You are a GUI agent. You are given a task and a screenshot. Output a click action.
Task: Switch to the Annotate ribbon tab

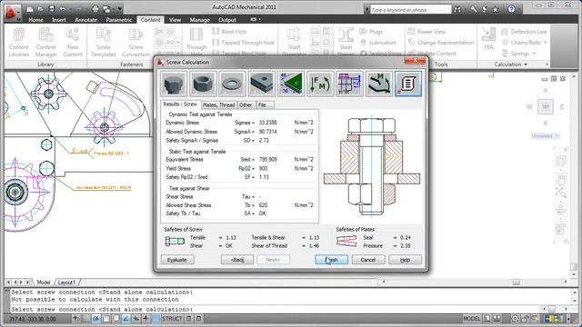tap(85, 20)
